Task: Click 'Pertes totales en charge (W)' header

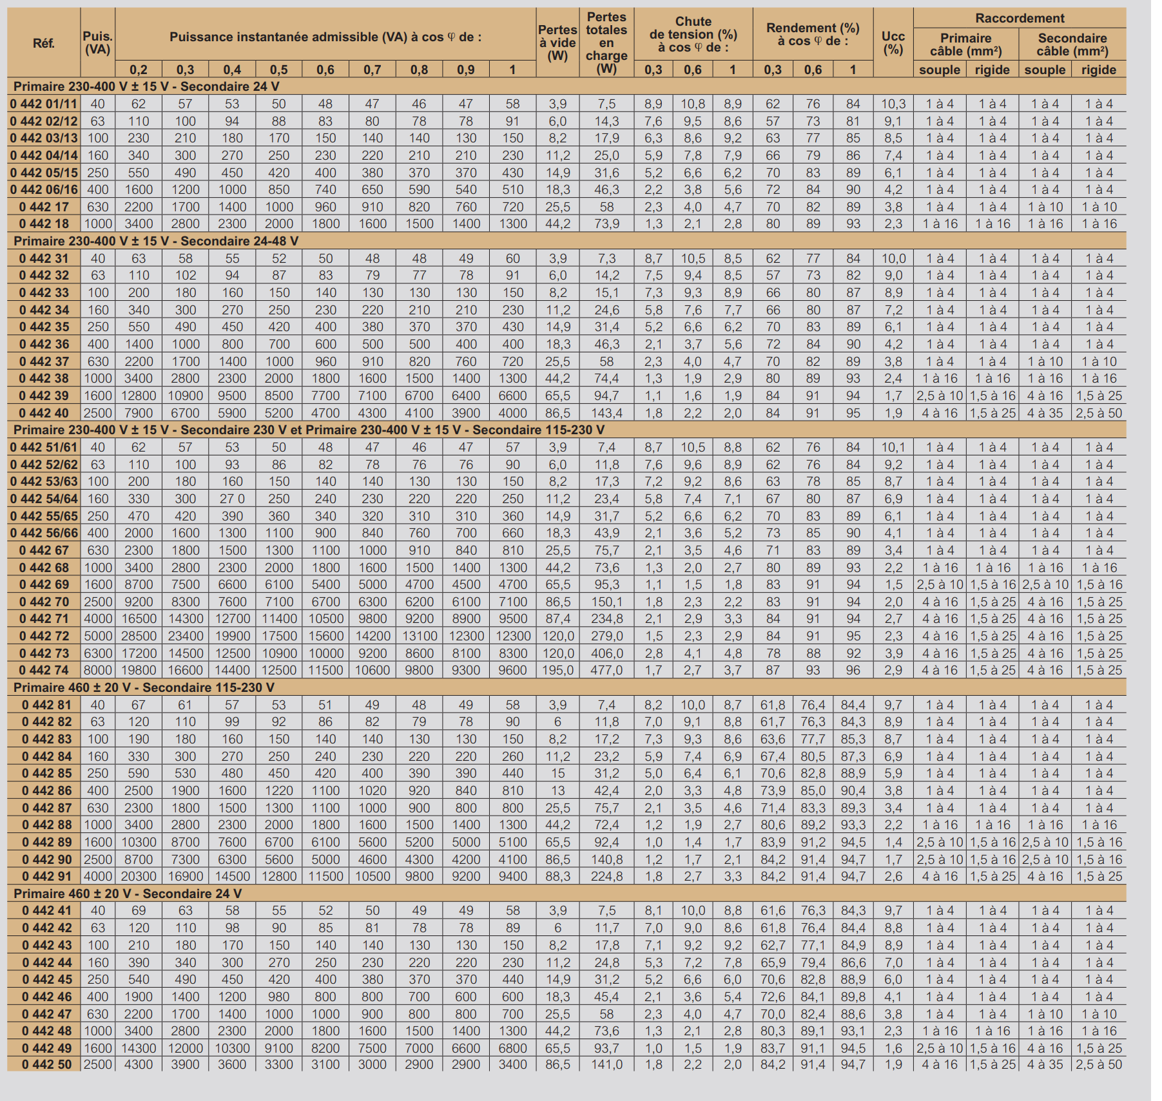Action: [606, 43]
